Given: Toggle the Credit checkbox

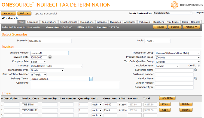Looking at the screenshot, I should tap(199, 66).
